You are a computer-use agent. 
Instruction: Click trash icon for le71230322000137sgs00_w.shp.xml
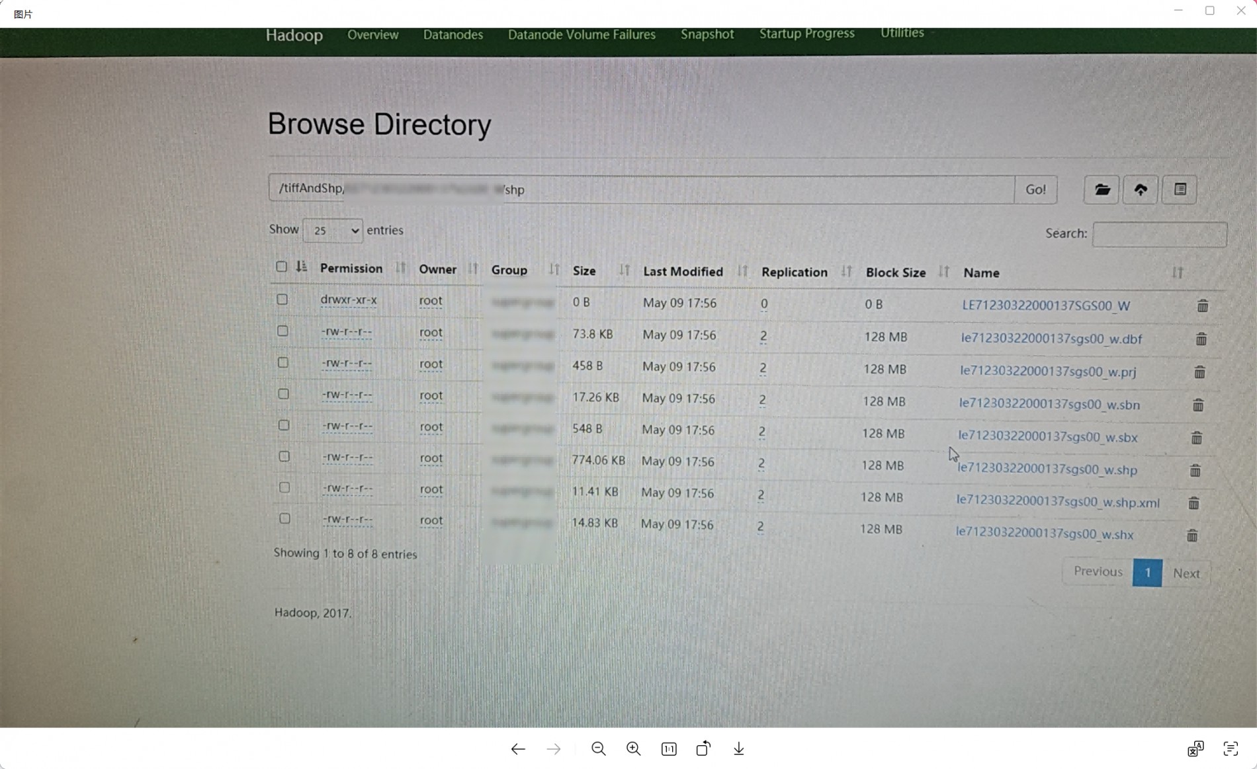(x=1193, y=503)
